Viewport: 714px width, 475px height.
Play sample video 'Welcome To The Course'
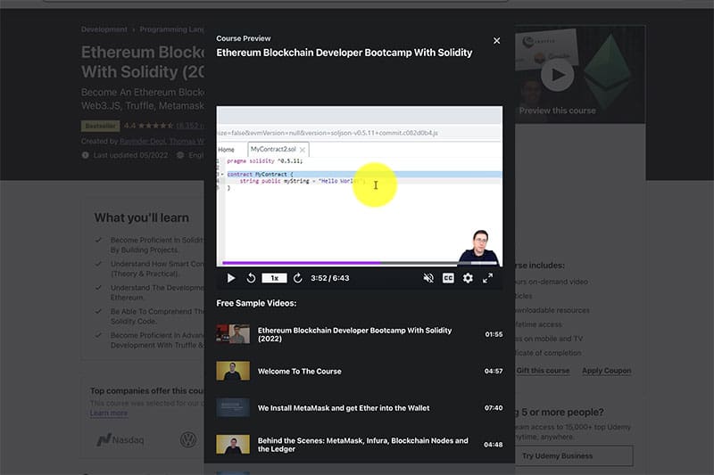[x=360, y=371]
